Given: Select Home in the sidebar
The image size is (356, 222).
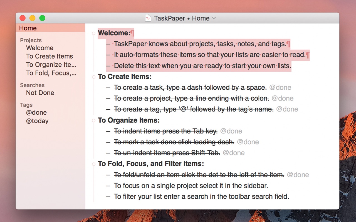Looking at the screenshot, I should coord(50,28).
